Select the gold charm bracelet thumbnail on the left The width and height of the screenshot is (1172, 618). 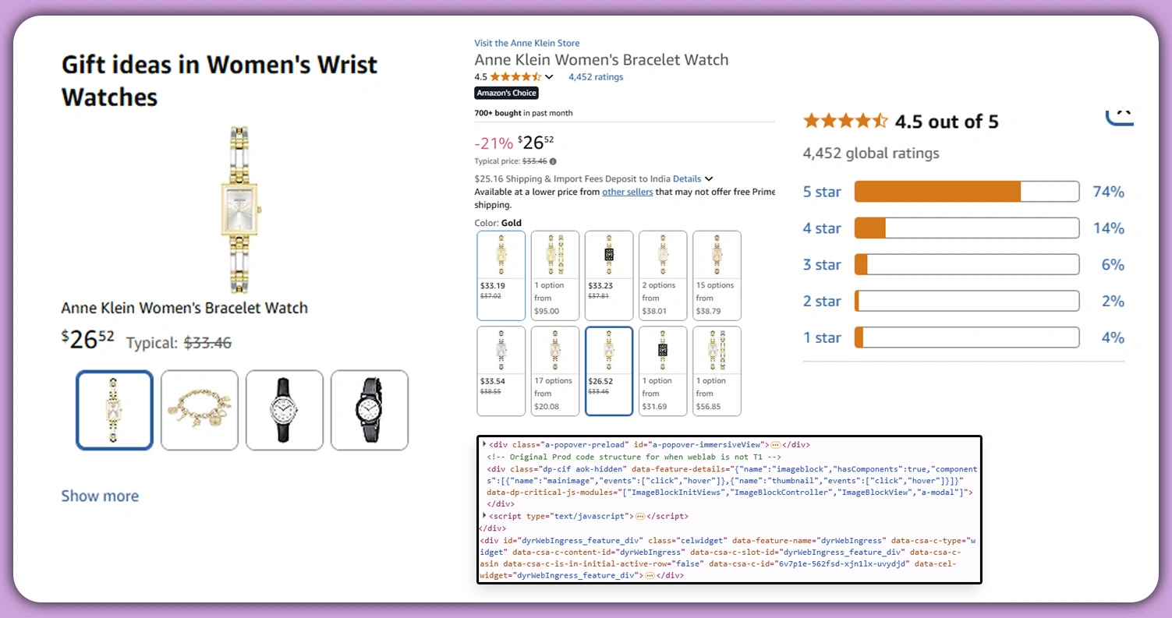pos(200,410)
